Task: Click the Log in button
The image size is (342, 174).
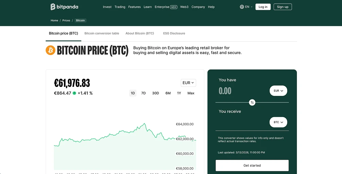Action: click(263, 7)
